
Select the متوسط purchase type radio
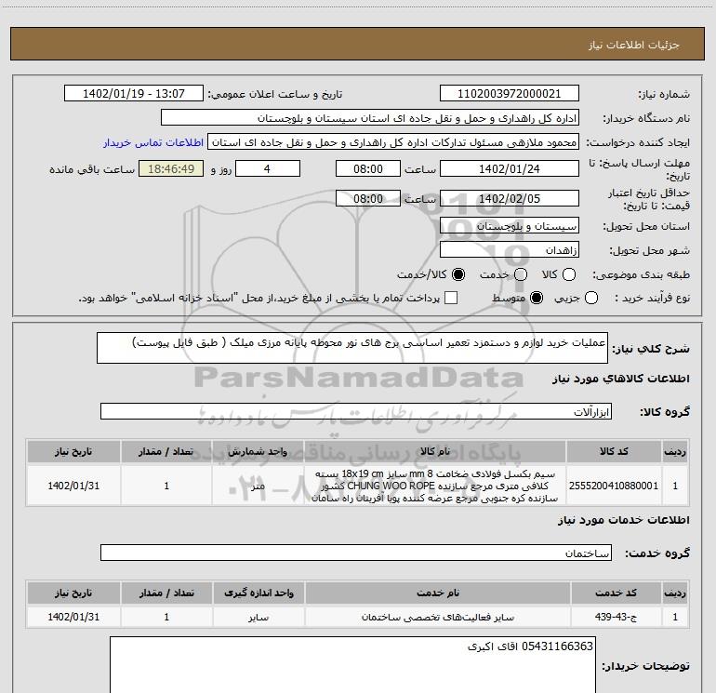(537, 299)
